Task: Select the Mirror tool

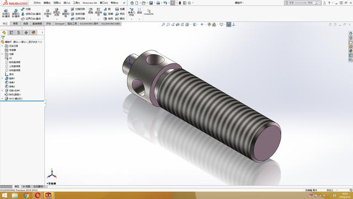Action: click(120, 19)
